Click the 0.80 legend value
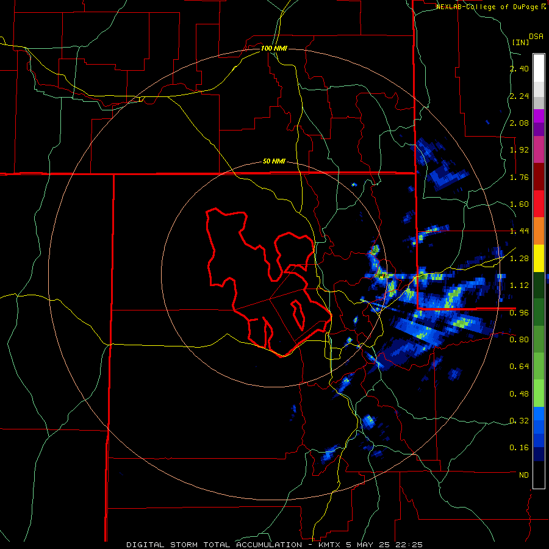 tap(519, 340)
